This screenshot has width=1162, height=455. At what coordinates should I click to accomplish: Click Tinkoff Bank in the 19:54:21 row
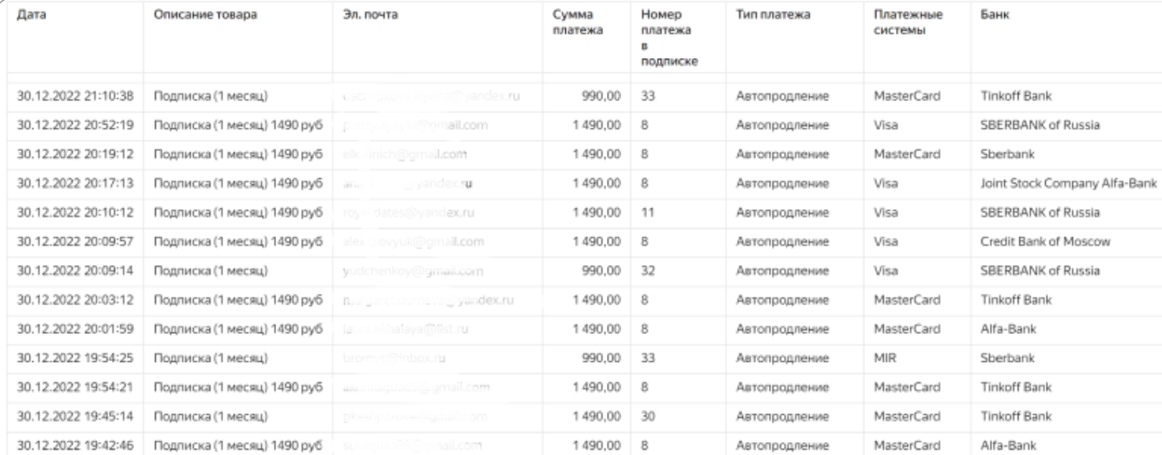click(x=1016, y=387)
